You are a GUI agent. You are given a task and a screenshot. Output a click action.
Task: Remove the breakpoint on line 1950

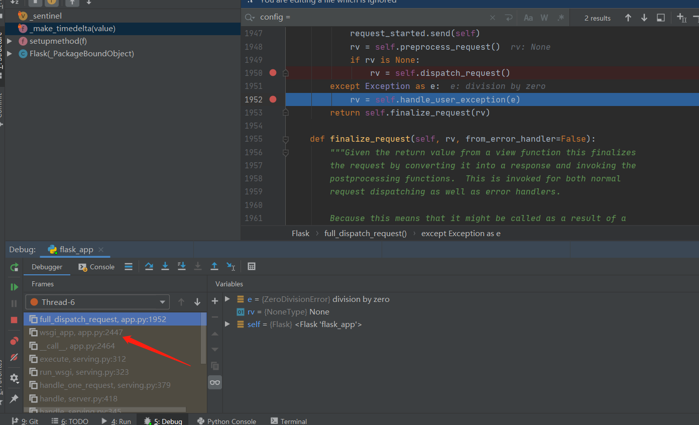273,73
